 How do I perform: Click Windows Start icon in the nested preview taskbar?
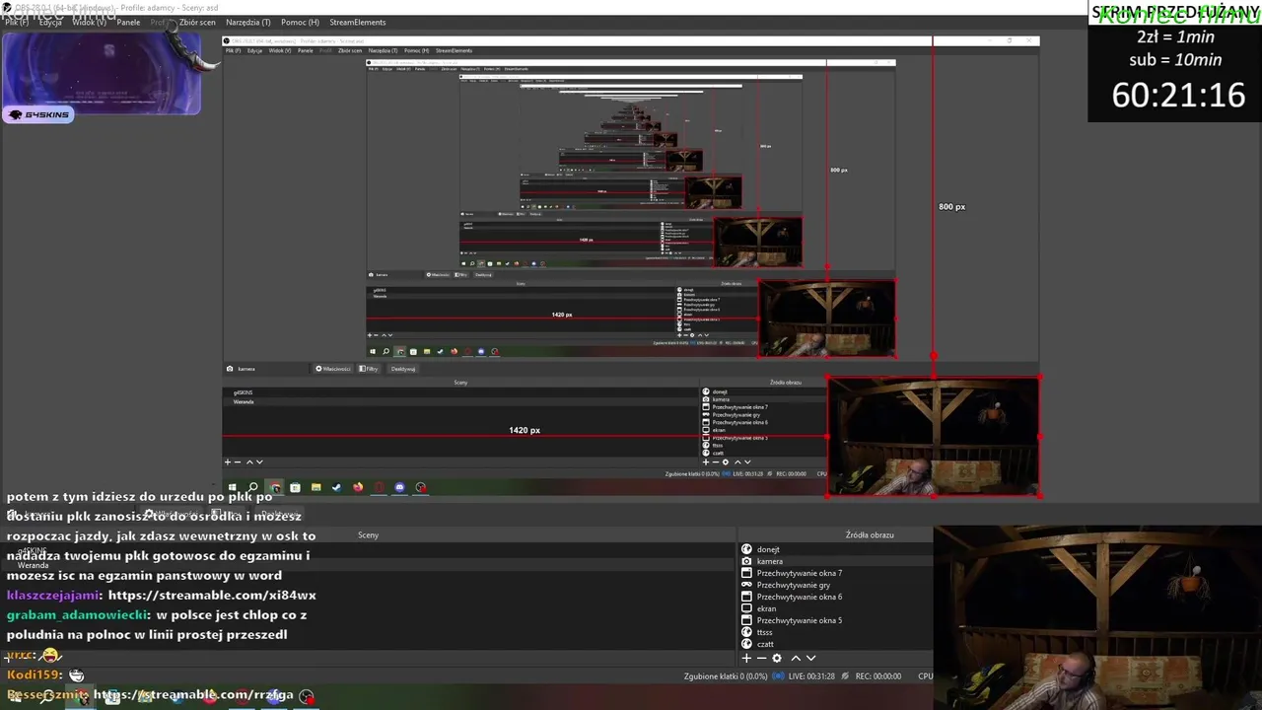[233, 487]
